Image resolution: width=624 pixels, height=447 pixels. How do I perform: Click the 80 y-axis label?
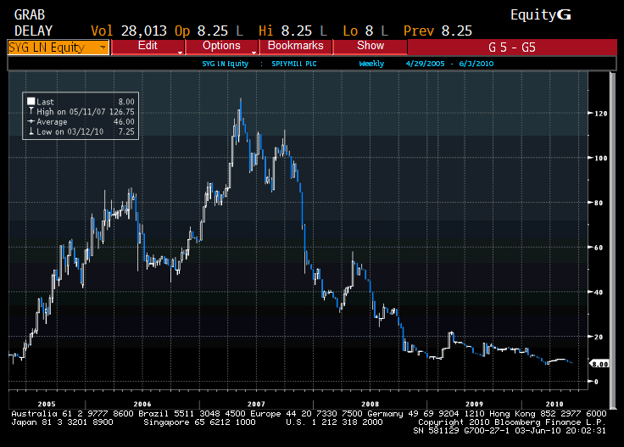tap(599, 203)
